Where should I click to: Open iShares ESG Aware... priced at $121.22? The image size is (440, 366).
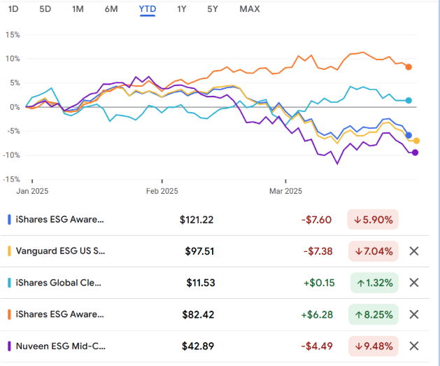click(x=59, y=219)
